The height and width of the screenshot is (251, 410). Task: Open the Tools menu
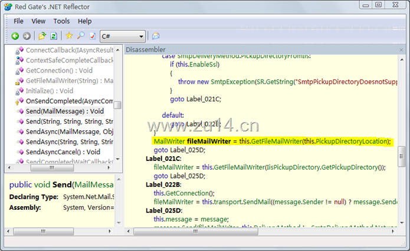[61, 21]
